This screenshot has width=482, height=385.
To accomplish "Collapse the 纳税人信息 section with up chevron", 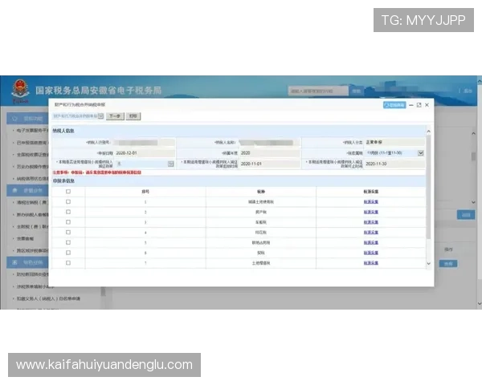I will [428, 131].
